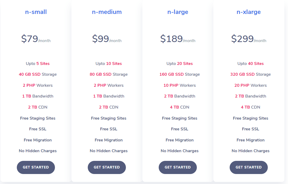Select the n-small plan heading
The width and height of the screenshot is (288, 184).
[x=36, y=12]
